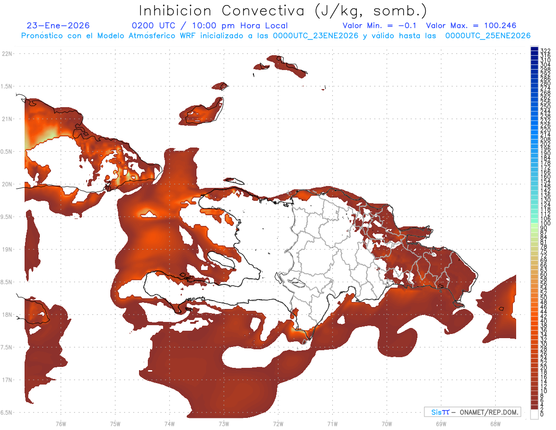Click the title 'Inhibicion Convectiva (J/kg, somb.)'

click(283, 11)
